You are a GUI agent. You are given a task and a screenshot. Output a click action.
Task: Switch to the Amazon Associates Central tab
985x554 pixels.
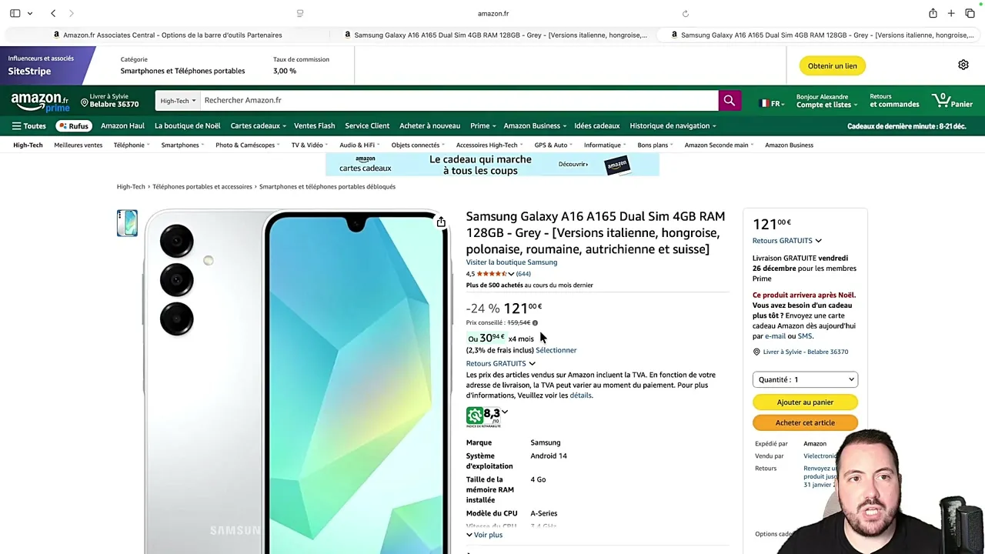172,35
